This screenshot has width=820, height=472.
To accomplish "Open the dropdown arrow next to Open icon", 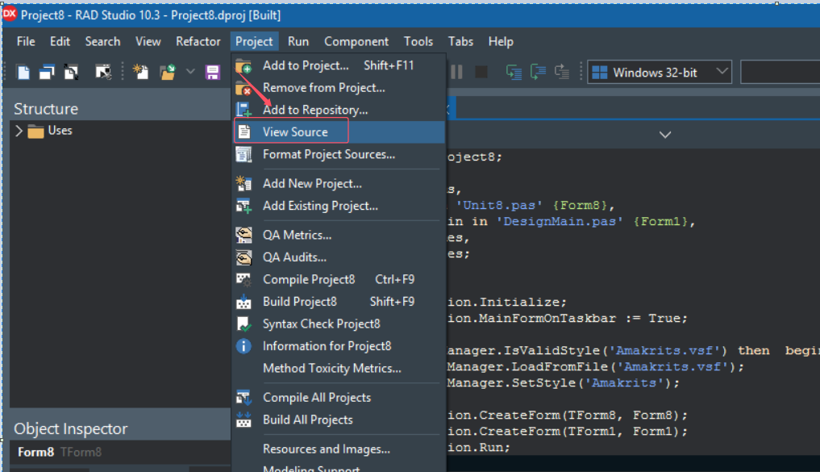I will coord(190,72).
